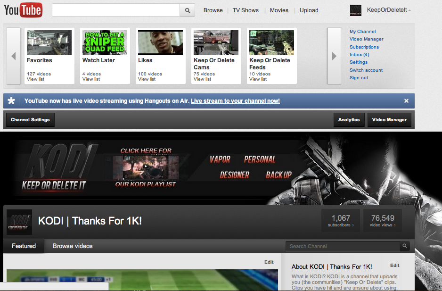Click Upload in top navigation

309,10
